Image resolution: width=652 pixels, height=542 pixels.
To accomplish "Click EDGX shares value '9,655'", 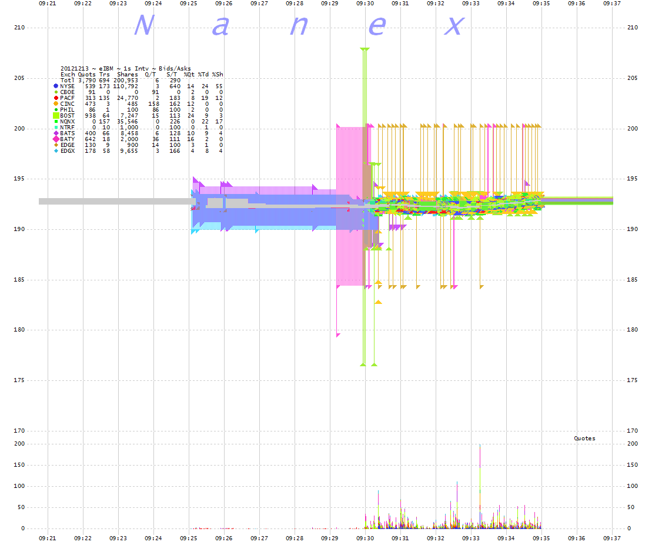I will [129, 151].
